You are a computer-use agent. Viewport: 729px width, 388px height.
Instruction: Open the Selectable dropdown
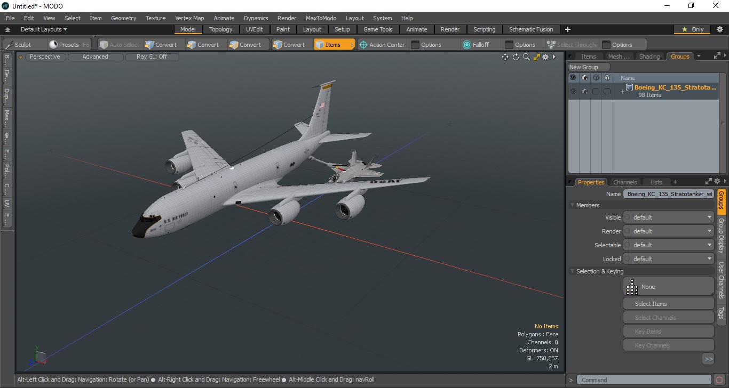click(x=669, y=245)
